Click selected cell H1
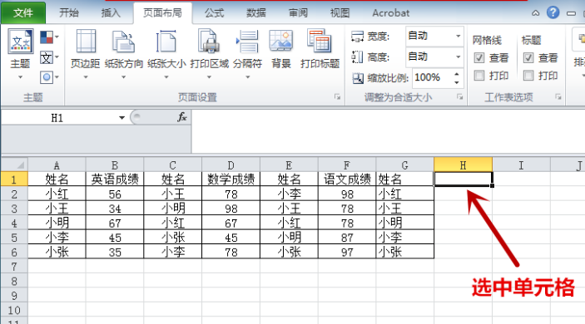The height and width of the screenshot is (324, 585). coord(463,179)
